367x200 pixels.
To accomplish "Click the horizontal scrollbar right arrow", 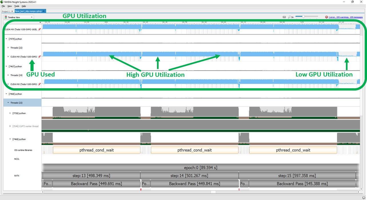I will pos(359,192).
